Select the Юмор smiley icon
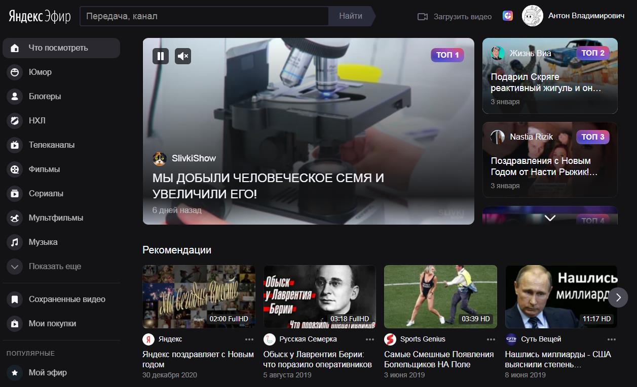This screenshot has height=387, width=637. [15, 72]
